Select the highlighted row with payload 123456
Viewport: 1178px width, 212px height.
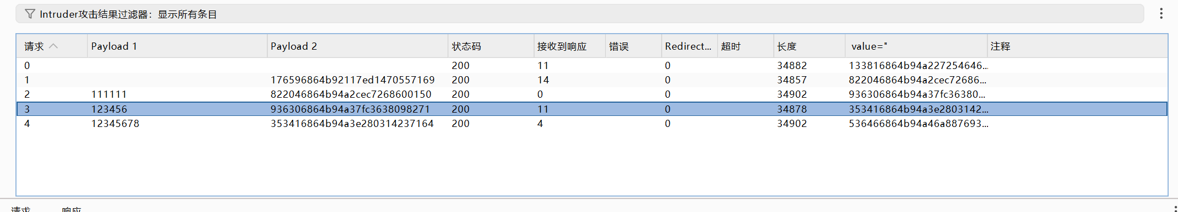pos(591,109)
